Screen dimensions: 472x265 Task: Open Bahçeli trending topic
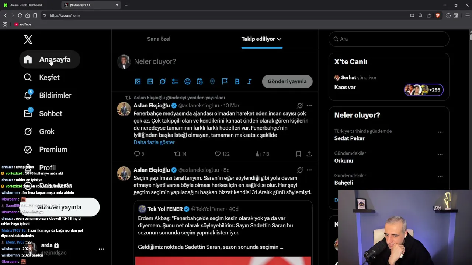[344, 183]
